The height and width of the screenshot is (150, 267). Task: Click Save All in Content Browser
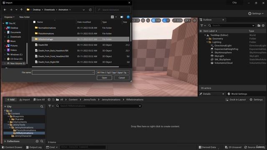click(39, 100)
